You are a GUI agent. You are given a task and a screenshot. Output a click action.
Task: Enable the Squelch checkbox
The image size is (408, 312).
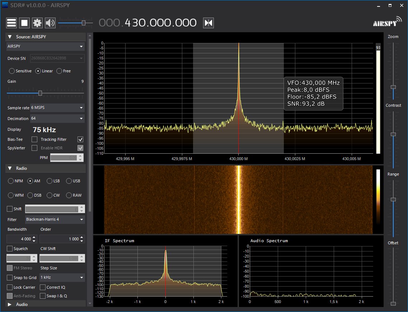click(x=10, y=249)
